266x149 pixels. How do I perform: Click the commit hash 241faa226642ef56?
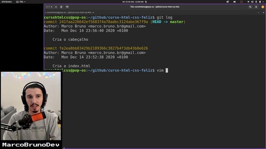tap(103, 22)
